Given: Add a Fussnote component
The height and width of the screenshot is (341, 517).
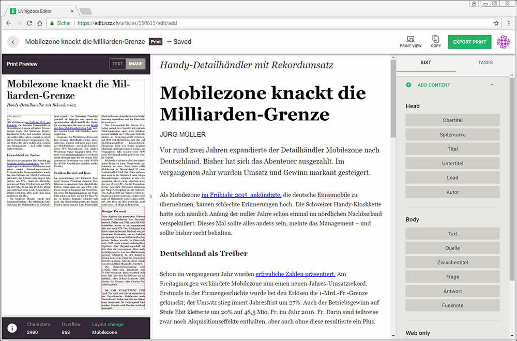Looking at the screenshot, I should click(452, 305).
